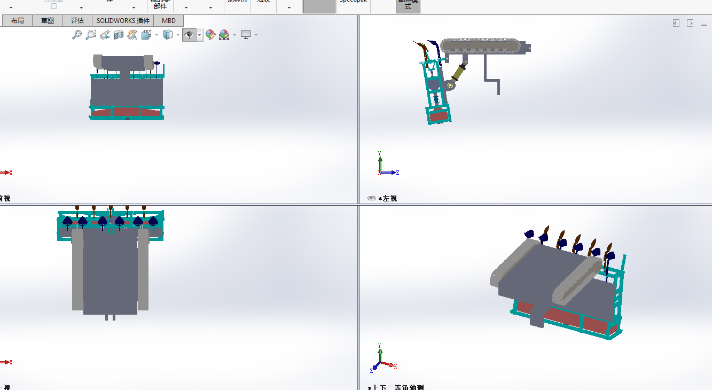
Task: Select the track assembly in left view
Action: 481,46
